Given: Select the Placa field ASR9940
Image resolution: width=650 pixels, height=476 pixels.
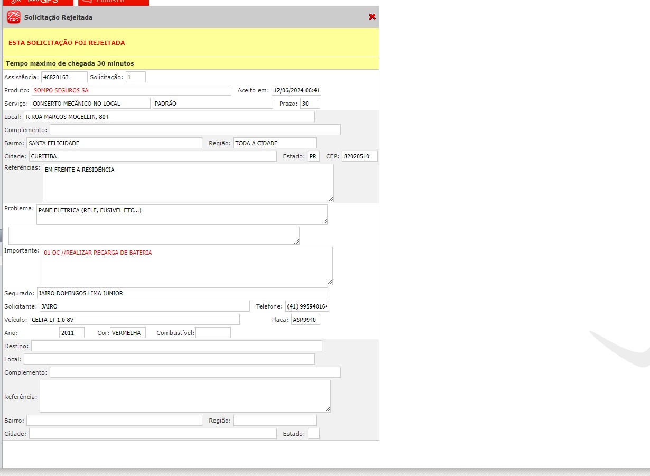Looking at the screenshot, I should 305,320.
